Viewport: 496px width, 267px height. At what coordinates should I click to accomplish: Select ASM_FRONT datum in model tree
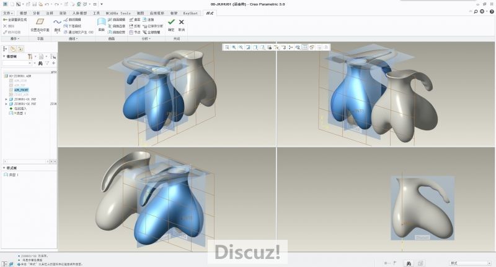pos(21,90)
